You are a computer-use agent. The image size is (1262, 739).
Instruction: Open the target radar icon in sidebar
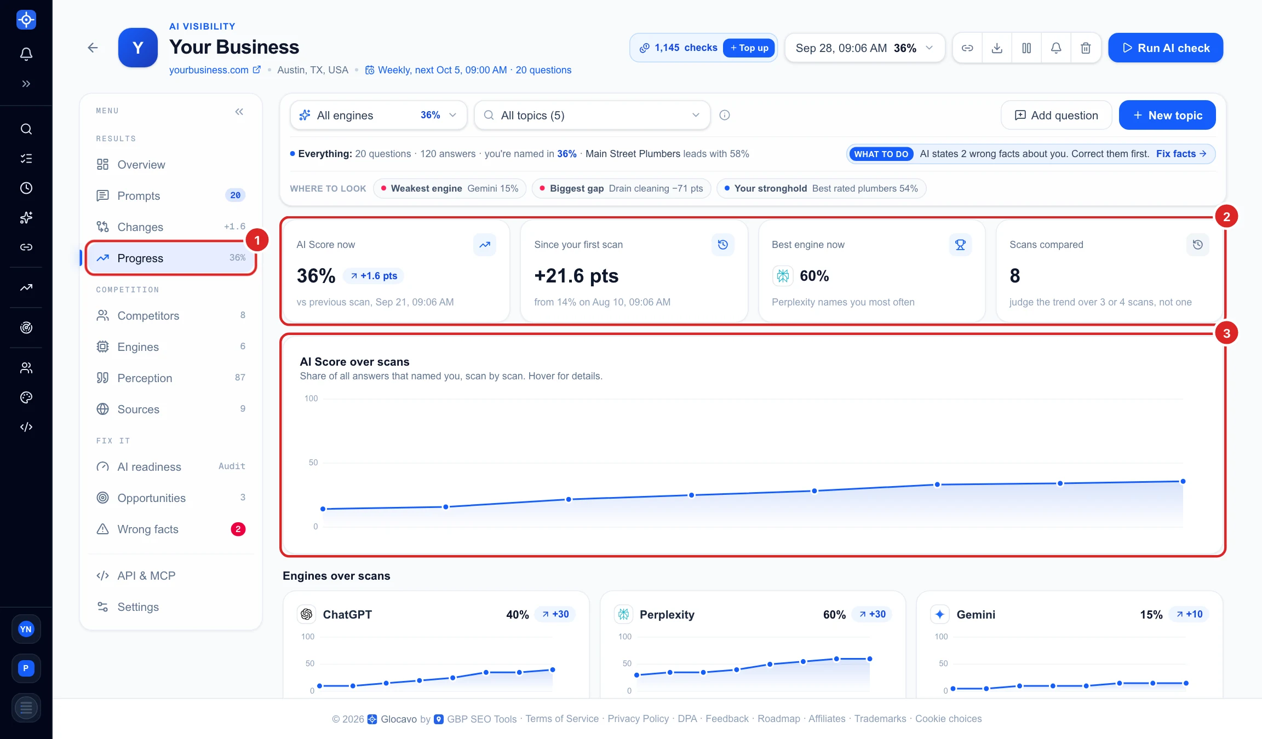click(x=26, y=328)
